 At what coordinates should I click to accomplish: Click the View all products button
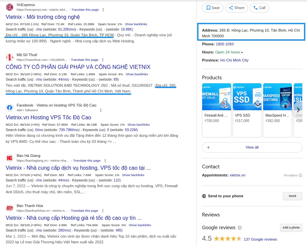coord(252,147)
